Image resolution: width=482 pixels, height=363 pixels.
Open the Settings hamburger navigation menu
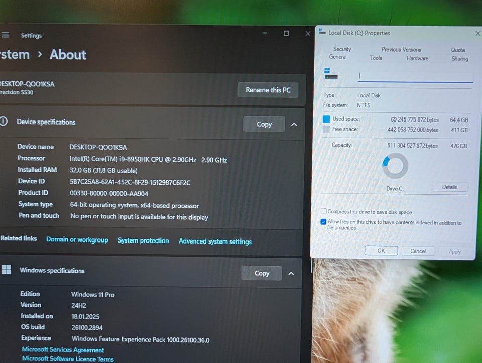click(x=5, y=35)
